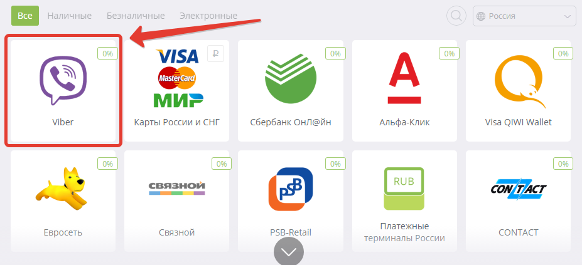The height and width of the screenshot is (265, 582).
Task: Choose the PSB-Retail logo
Action: pyautogui.click(x=291, y=189)
